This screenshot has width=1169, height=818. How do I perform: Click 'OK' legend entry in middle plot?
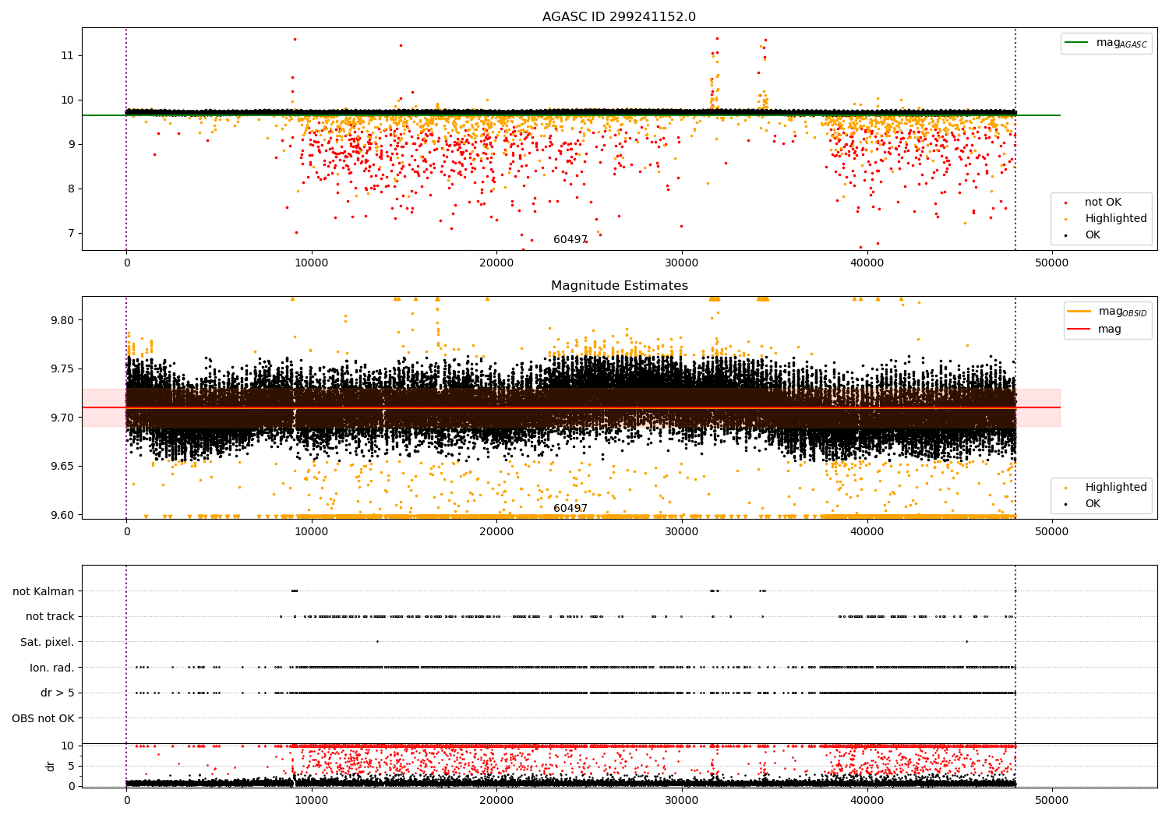click(x=1093, y=504)
